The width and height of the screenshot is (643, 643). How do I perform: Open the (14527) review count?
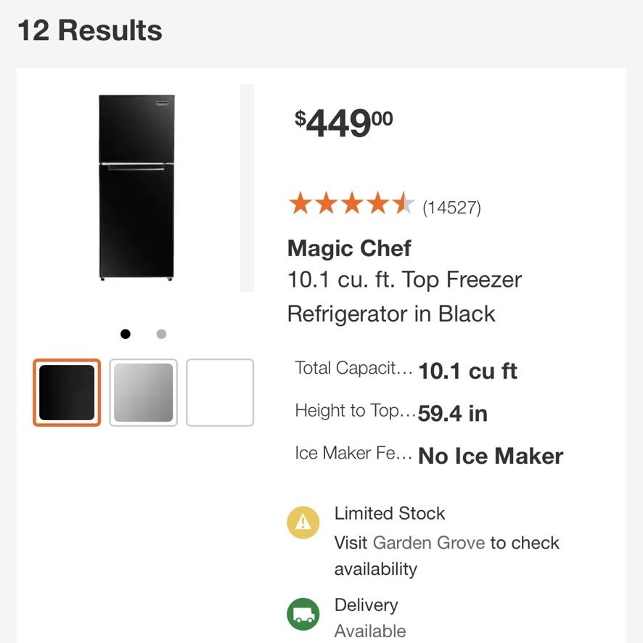[452, 207]
